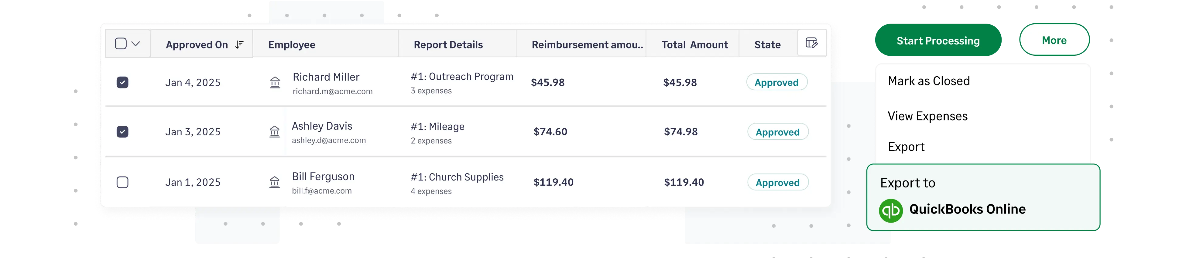Screen dimensions: 1203x258
Task: Select Bill Ferguson's row checkbox
Action: [x=123, y=182]
